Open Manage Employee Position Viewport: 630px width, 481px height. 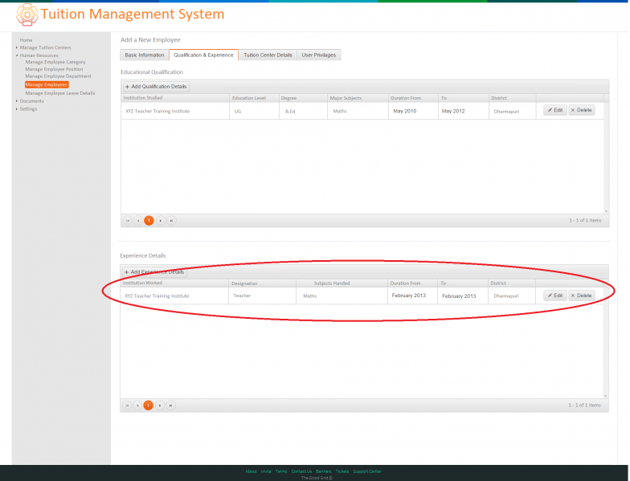(x=55, y=69)
